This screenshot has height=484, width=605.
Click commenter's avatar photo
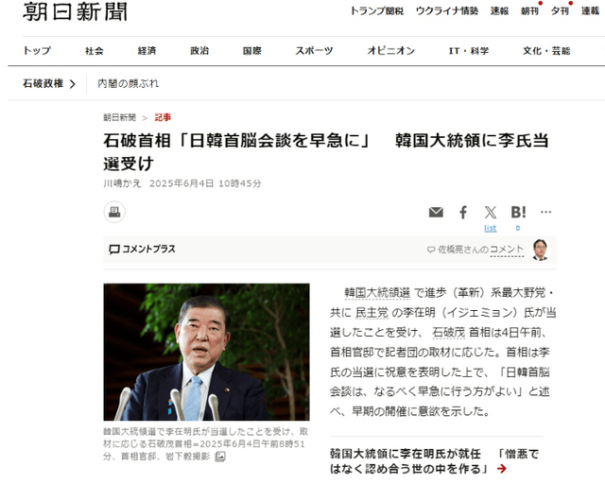[540, 250]
